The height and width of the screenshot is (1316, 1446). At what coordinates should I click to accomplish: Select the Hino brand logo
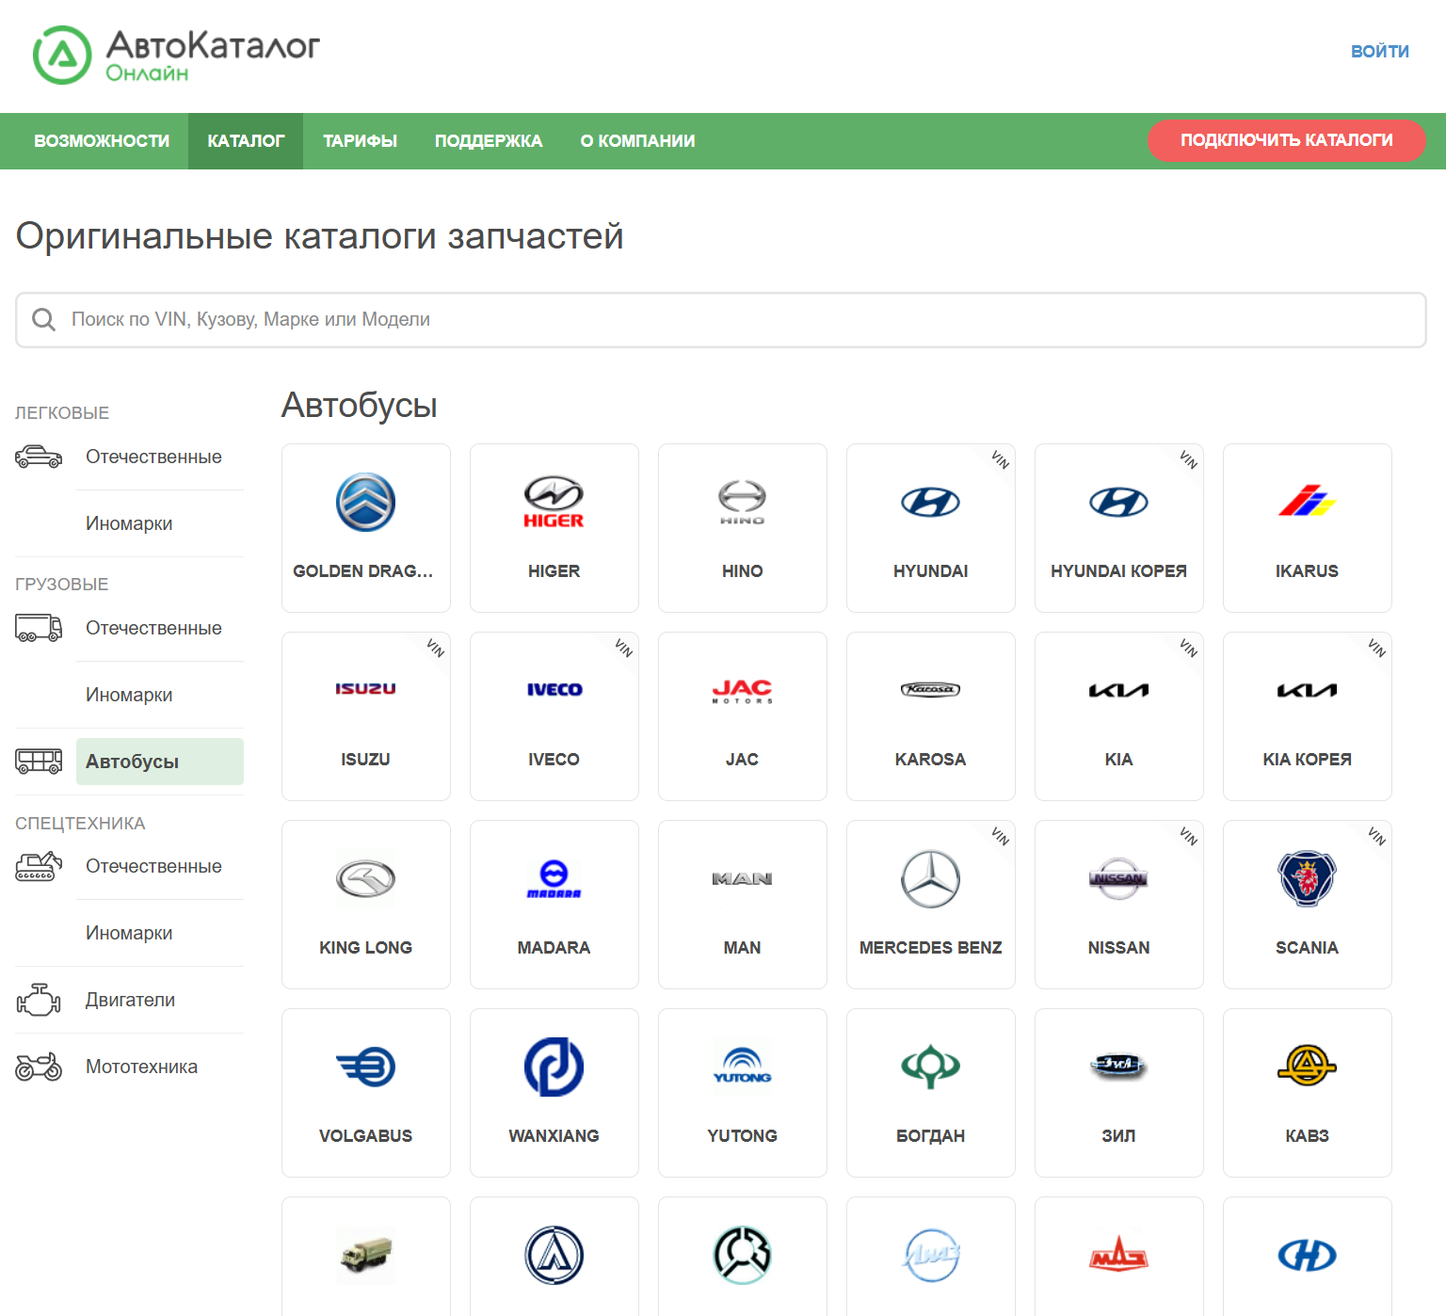pyautogui.click(x=743, y=503)
